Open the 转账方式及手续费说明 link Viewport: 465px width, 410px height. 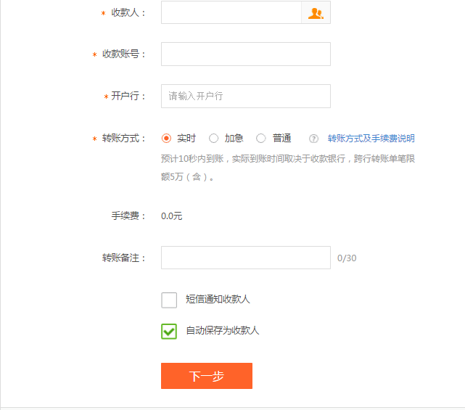tap(371, 139)
